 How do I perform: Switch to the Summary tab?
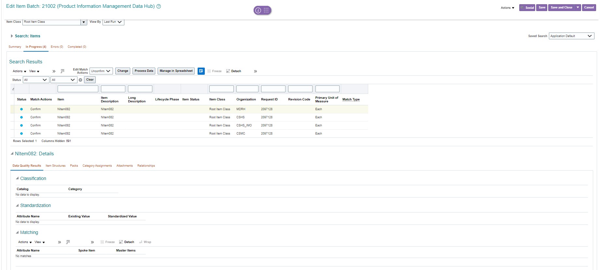(15, 47)
